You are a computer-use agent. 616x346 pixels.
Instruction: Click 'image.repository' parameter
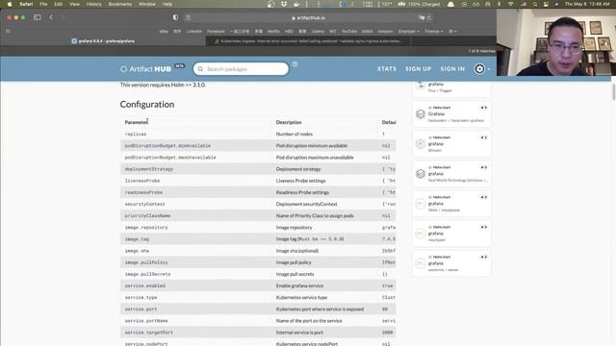click(146, 228)
